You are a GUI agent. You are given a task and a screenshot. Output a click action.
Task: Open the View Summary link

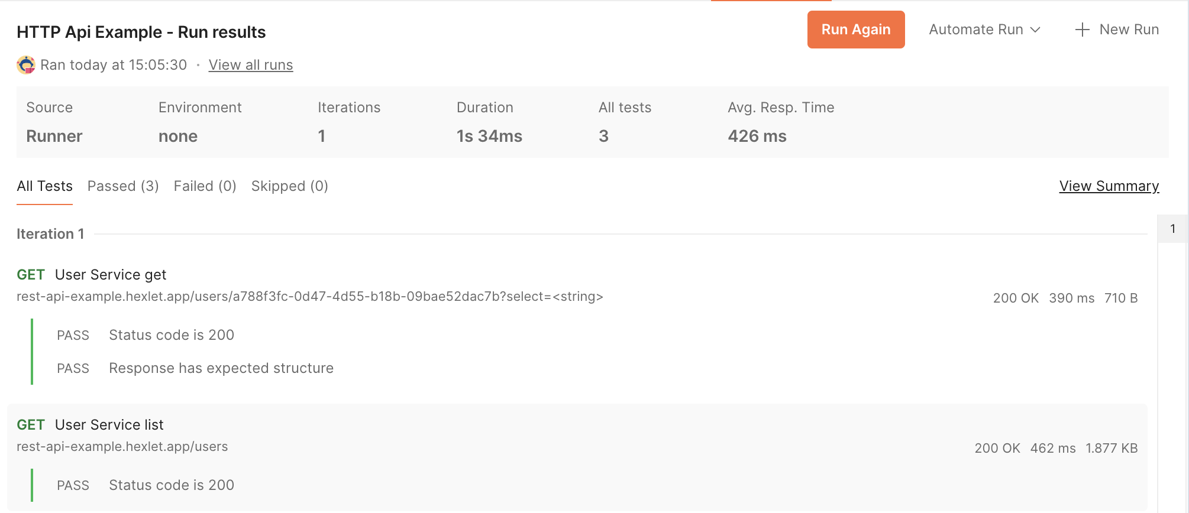1109,186
